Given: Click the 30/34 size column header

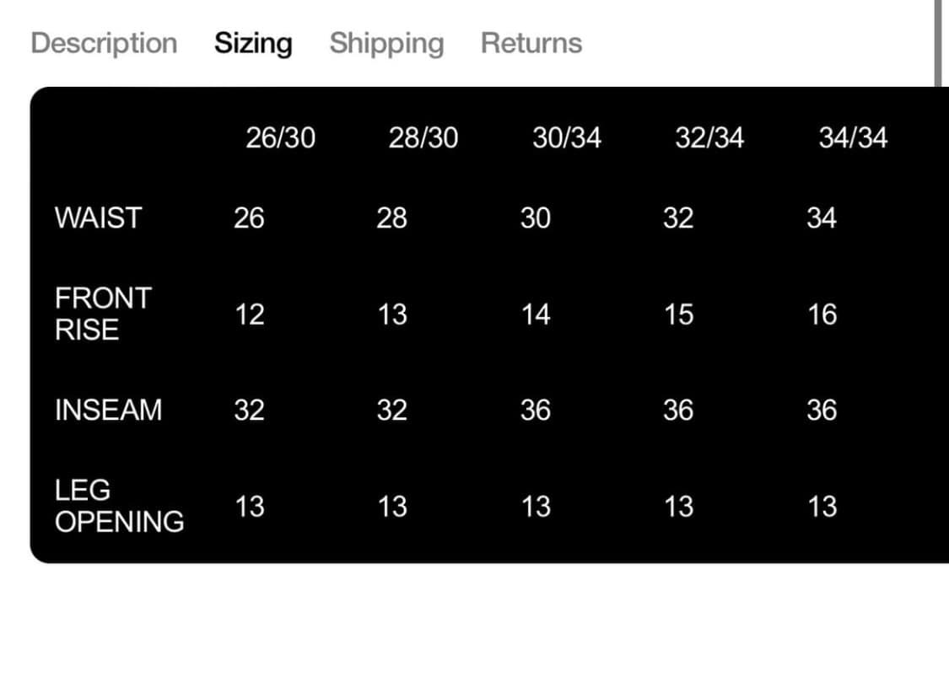Looking at the screenshot, I should 567,137.
